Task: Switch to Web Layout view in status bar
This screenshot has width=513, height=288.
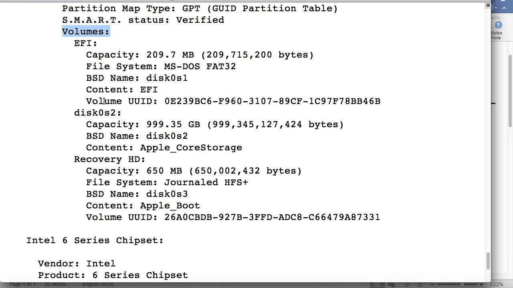Action: coord(392,284)
